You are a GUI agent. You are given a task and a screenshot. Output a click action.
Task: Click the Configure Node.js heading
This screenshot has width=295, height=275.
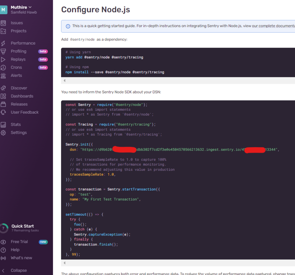96,10
